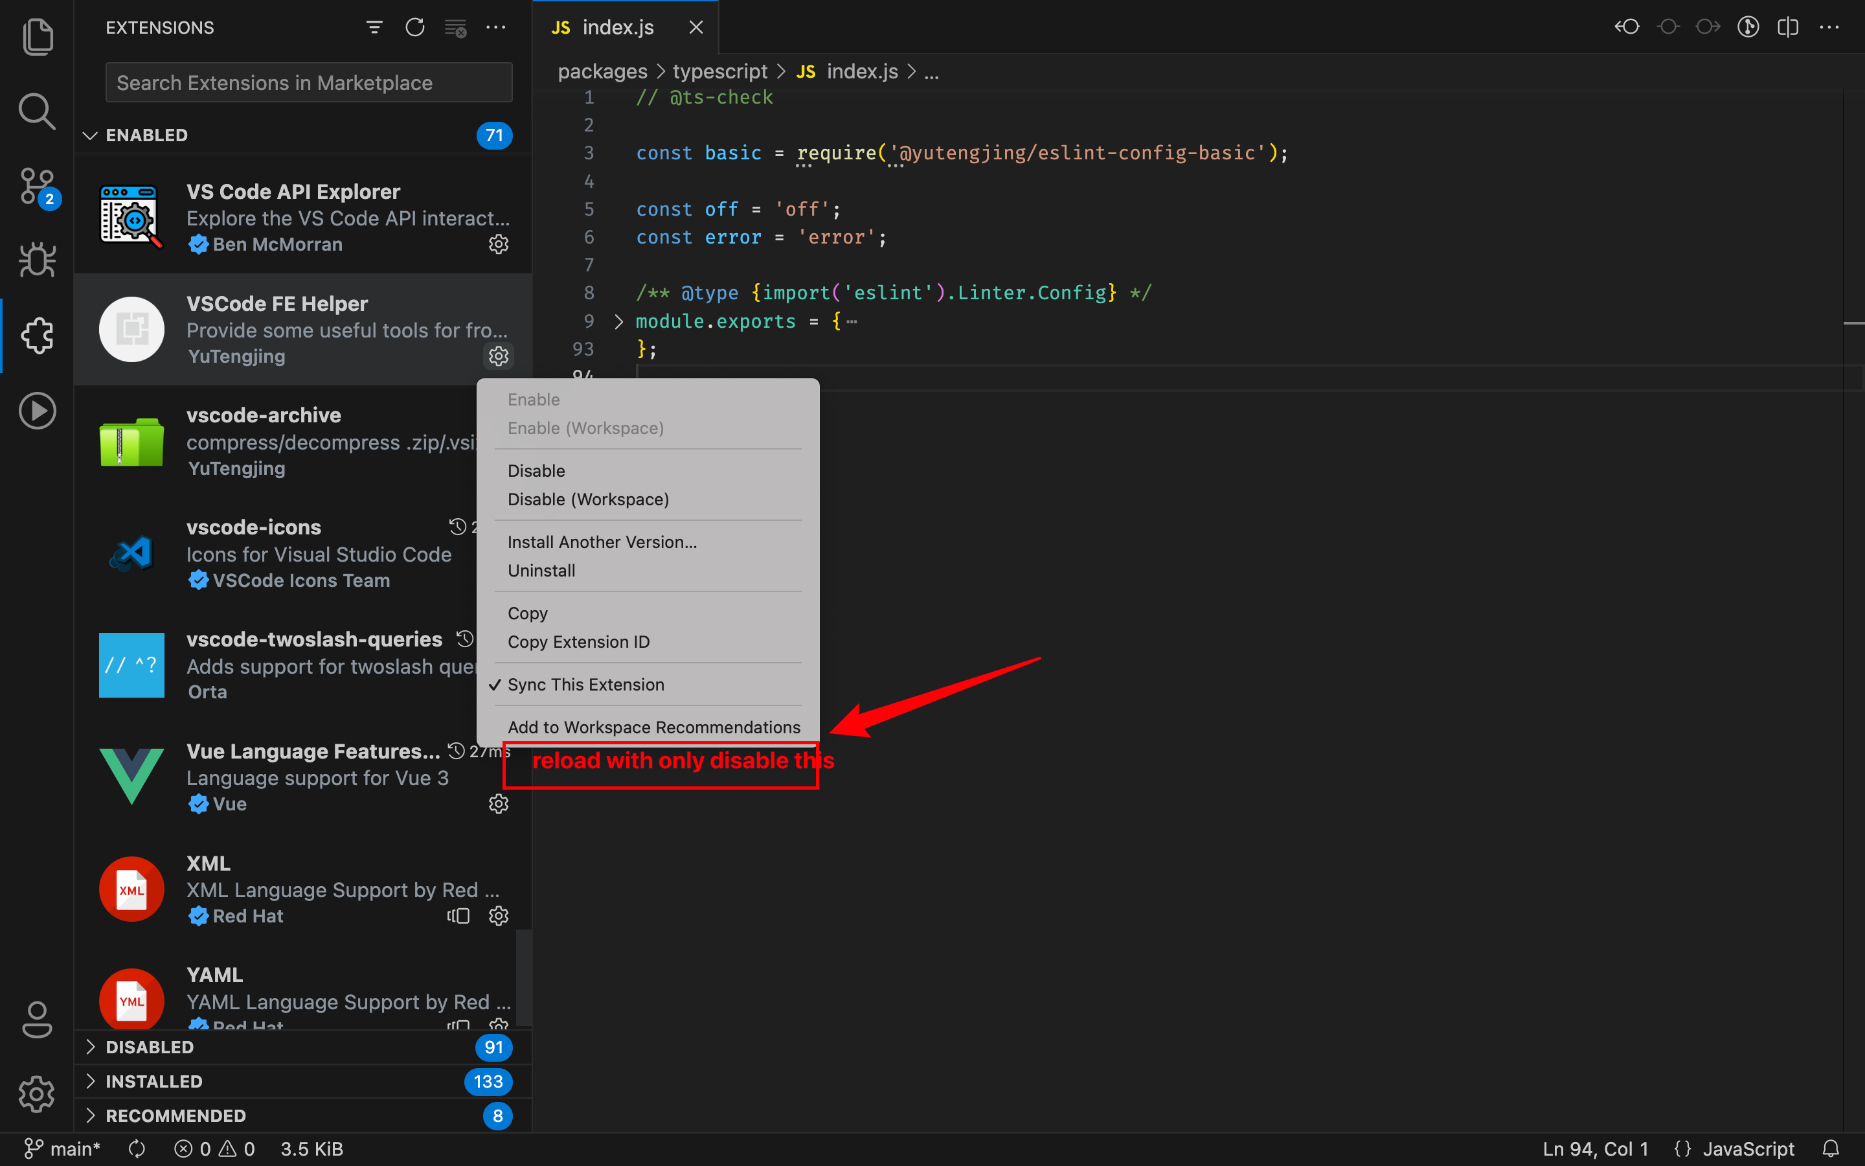This screenshot has height=1166, width=1865.
Task: Switch to the index.js editor tab
Action: tap(616, 27)
